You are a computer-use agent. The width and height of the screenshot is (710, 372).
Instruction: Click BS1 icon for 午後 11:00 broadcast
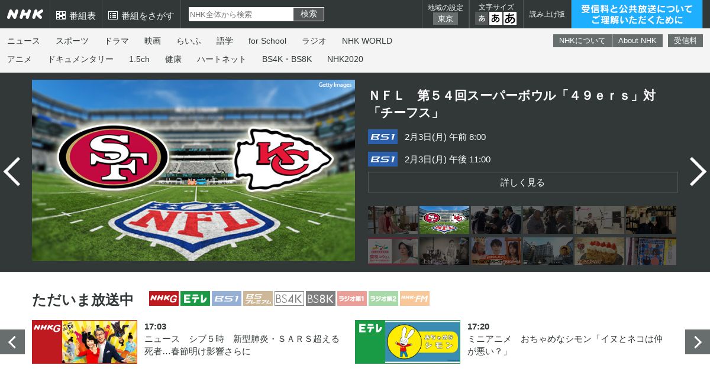click(383, 159)
